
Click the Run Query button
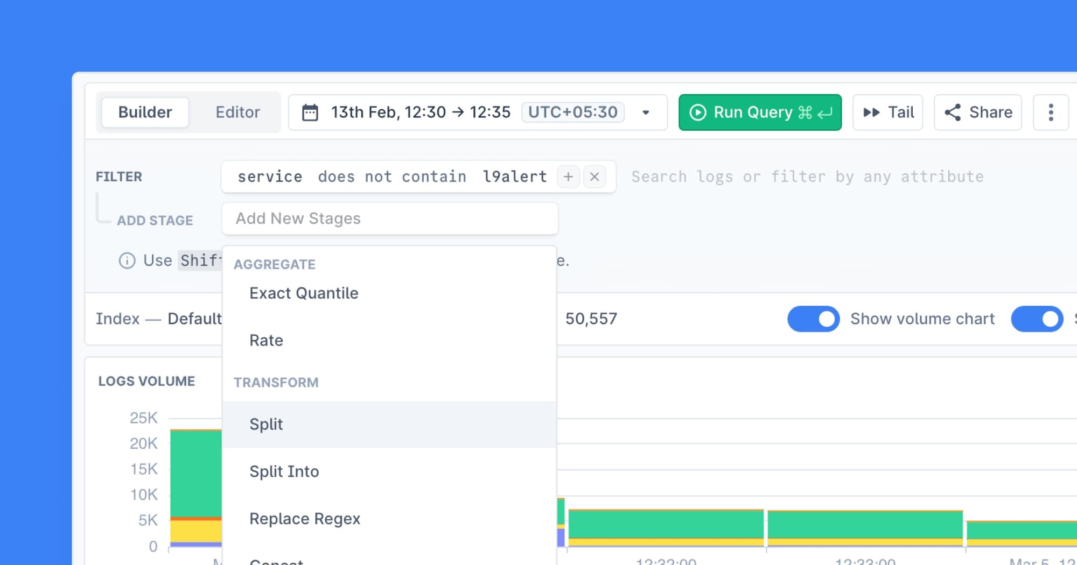760,112
